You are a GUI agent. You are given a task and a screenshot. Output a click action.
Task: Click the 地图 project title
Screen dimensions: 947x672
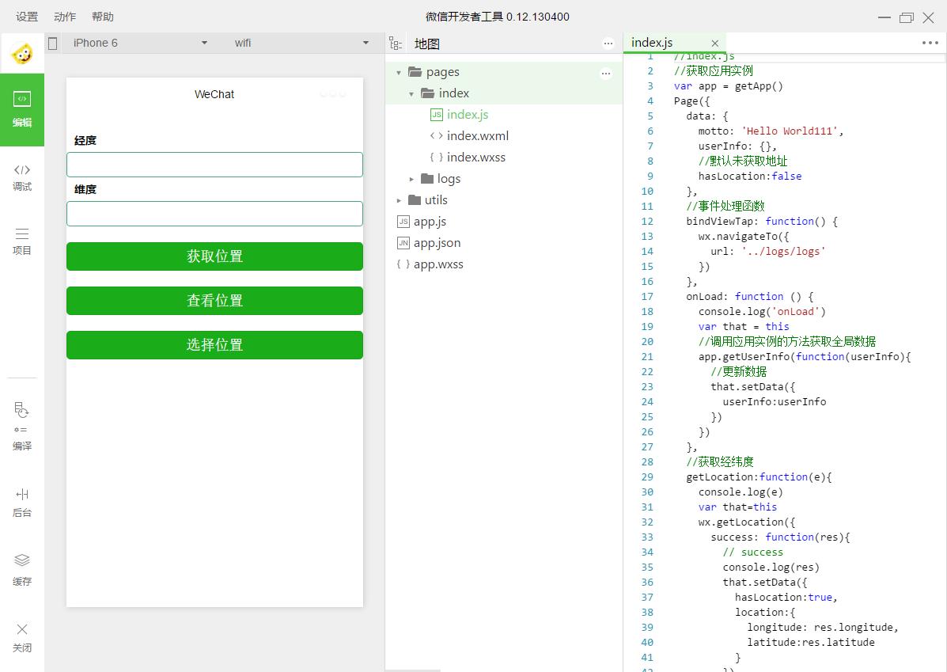(427, 44)
